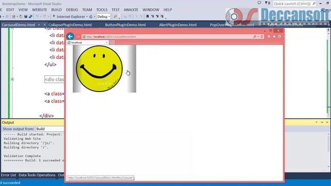Image resolution: width=331 pixels, height=186 pixels.
Task: Click the find-in-files toolbar icon
Action: point(115,17)
